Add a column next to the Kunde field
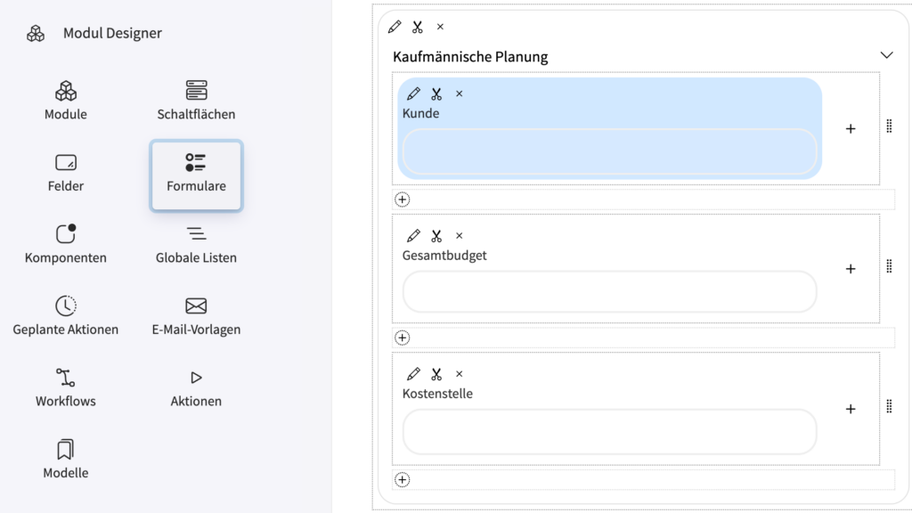The image size is (912, 513). (851, 128)
